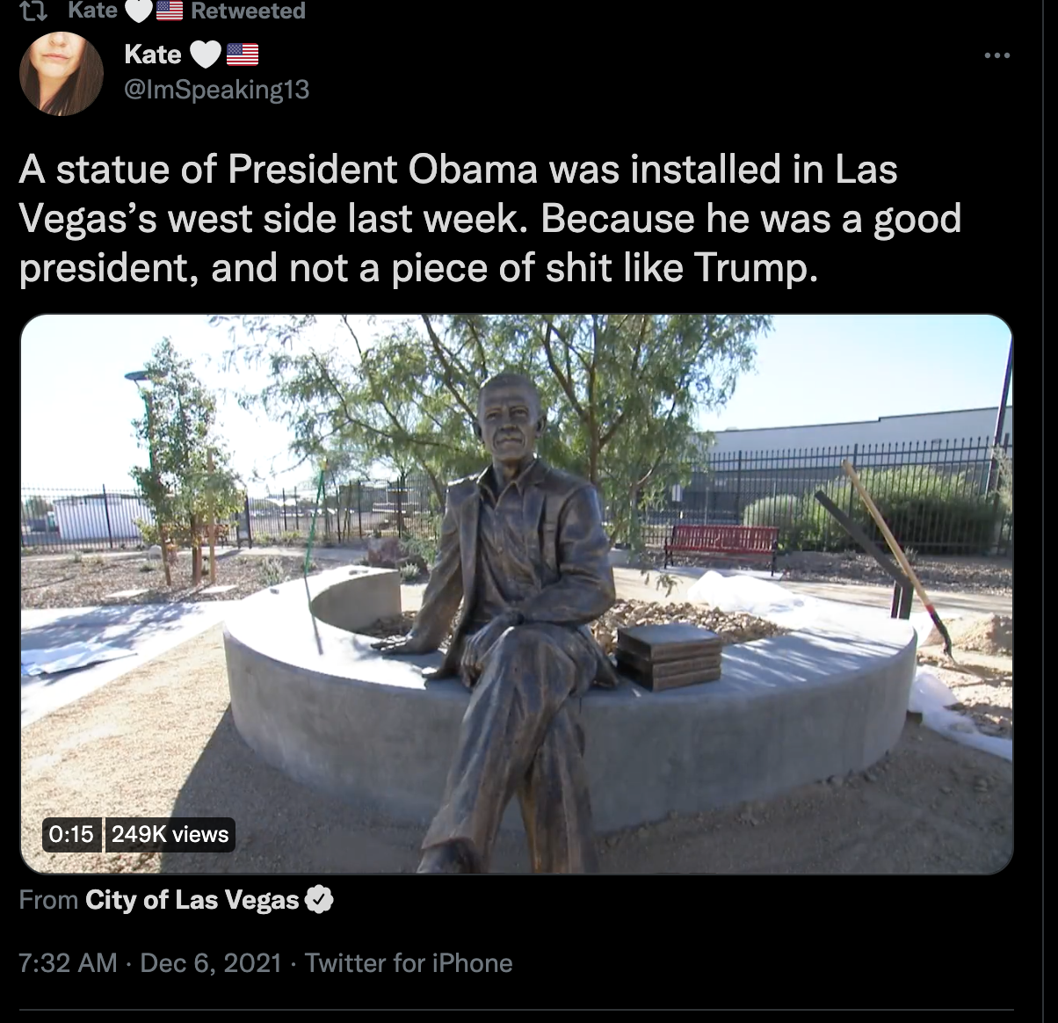Click the 0:15 video duration badge

[71, 834]
